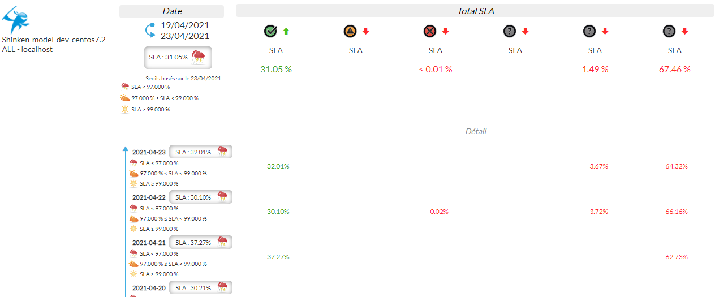Select the Total SLA header bar
The image size is (715, 297).
[475, 11]
